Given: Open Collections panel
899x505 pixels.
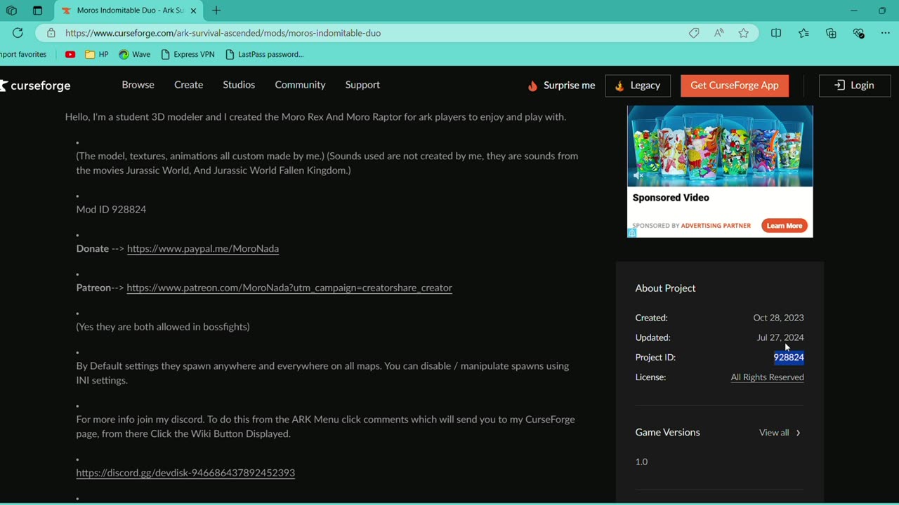Looking at the screenshot, I should click(831, 33).
